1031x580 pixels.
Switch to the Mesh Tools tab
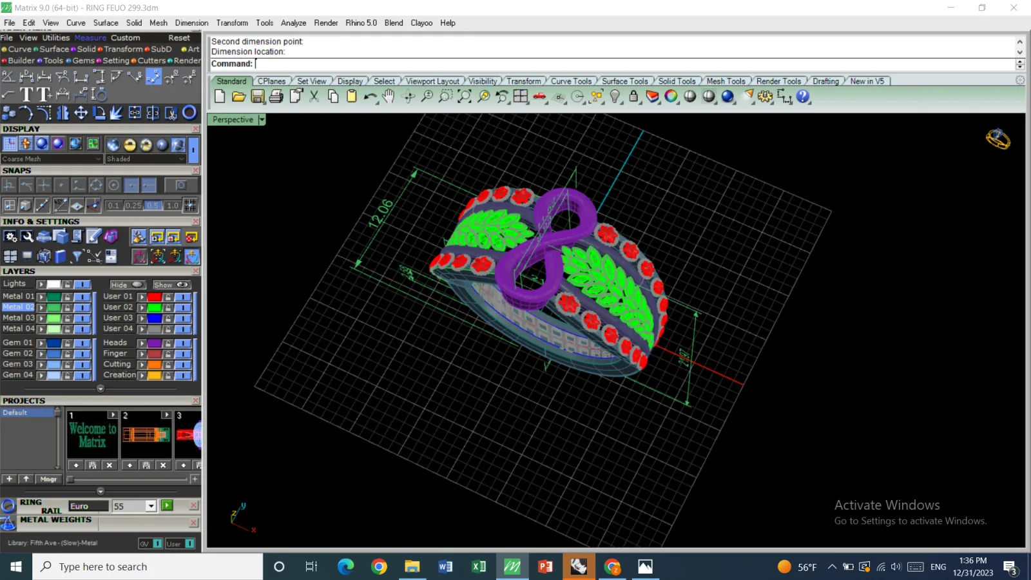[x=726, y=81]
